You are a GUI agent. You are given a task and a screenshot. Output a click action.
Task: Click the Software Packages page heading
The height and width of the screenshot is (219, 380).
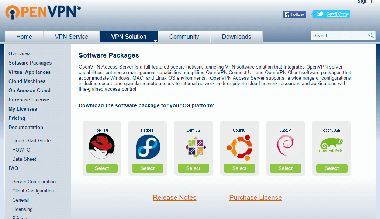(109, 55)
